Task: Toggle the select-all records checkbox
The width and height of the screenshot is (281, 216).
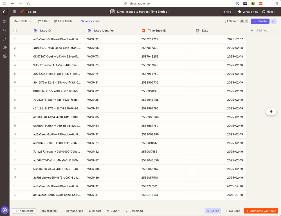Action: (15, 30)
